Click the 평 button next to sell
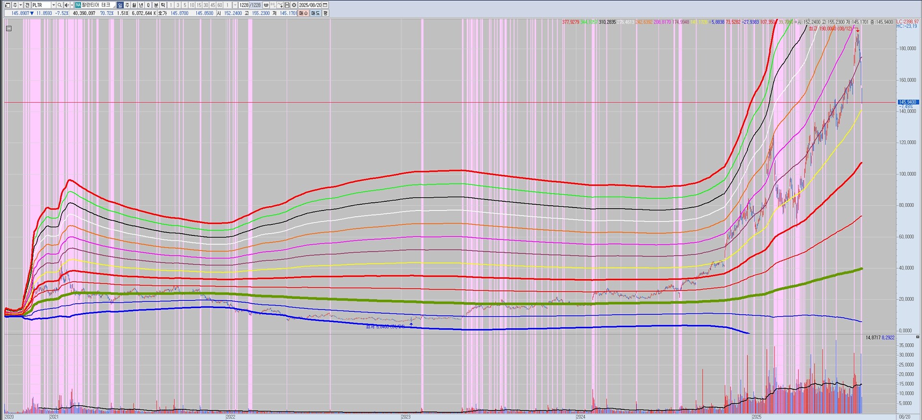This screenshot has width=922, height=420. 325,13
